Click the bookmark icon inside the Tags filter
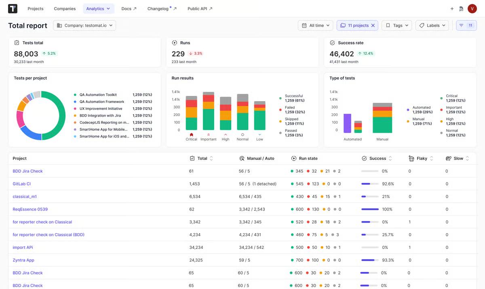485x289 pixels. click(388, 25)
